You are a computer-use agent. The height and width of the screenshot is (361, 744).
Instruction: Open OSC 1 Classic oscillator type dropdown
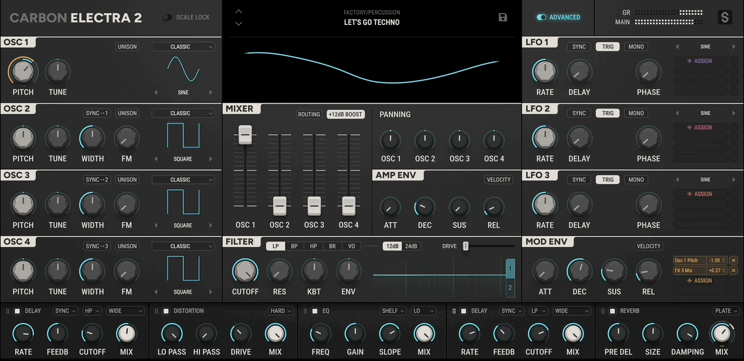pos(183,47)
